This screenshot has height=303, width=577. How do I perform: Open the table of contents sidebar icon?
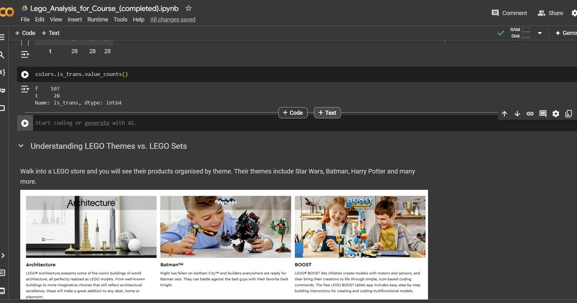coord(2,37)
